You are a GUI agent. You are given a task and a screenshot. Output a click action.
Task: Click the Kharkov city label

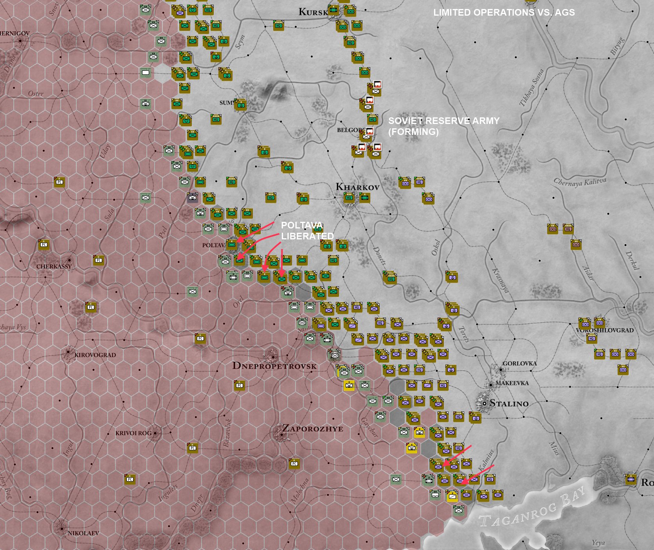tap(357, 187)
